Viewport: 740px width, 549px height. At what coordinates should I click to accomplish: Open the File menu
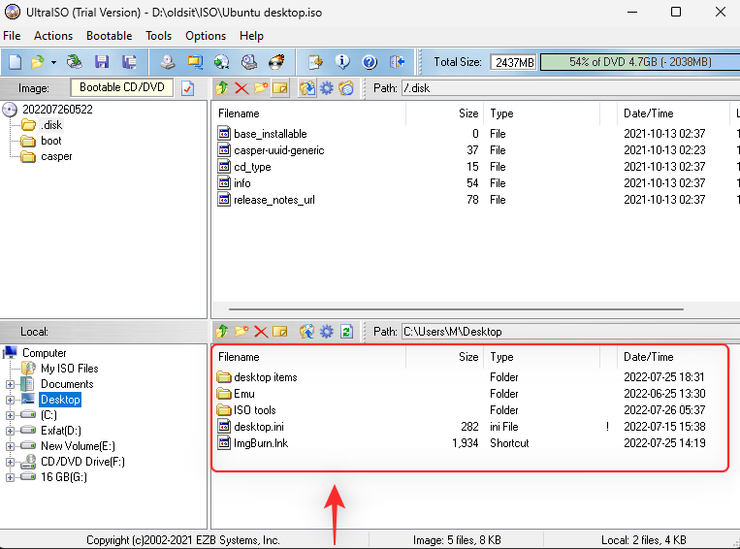(12, 36)
